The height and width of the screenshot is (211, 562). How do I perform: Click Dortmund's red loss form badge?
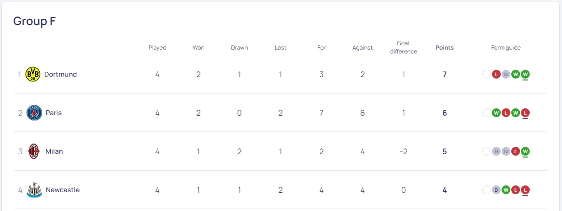point(496,74)
